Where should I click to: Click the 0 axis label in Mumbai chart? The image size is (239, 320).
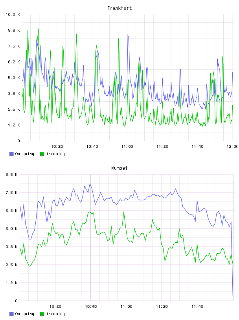pos(17,301)
